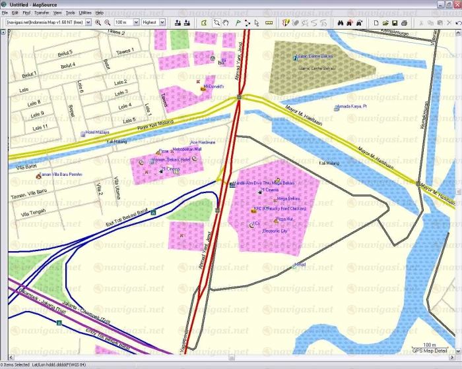This screenshot has width=462, height=369.
Task: Select the Waypoint flag tool
Action: (238, 22)
